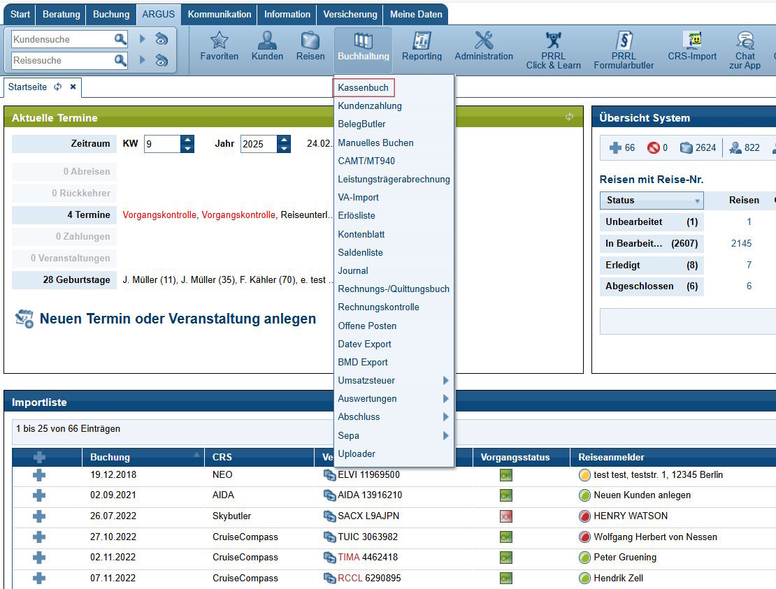Decrease the Jahr year value
The height and width of the screenshot is (589, 776).
[284, 148]
